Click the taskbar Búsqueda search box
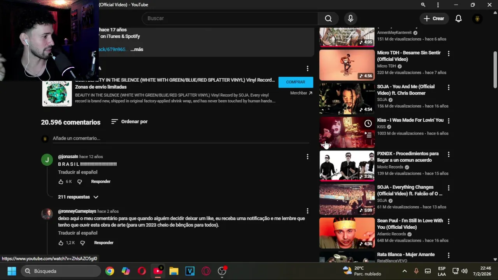 [x=61, y=271]
